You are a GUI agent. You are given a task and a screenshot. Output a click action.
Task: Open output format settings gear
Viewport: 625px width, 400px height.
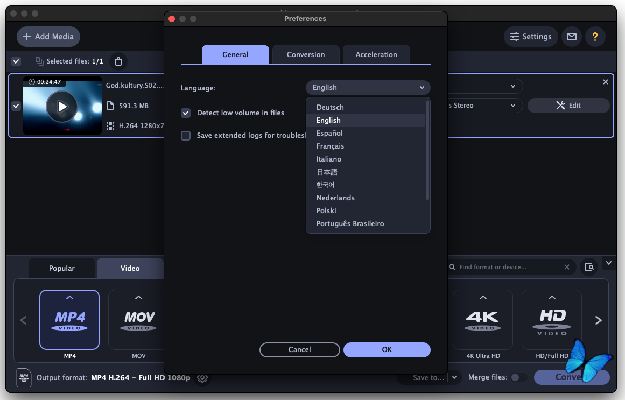click(202, 378)
